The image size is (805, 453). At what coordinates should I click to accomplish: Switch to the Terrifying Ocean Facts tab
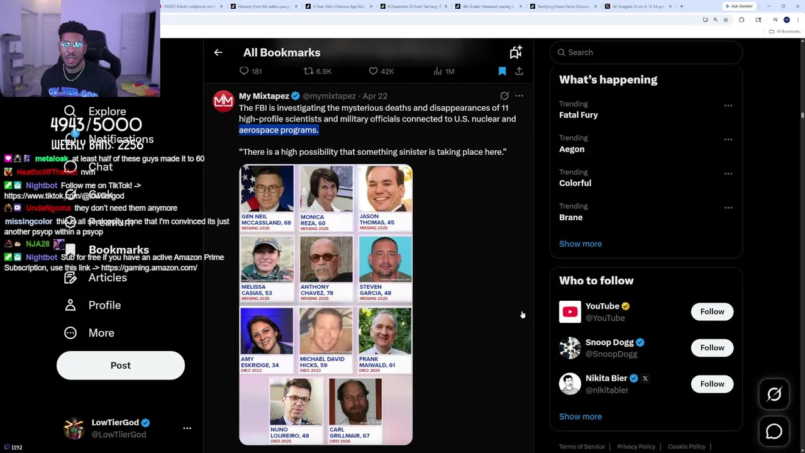coord(563,6)
